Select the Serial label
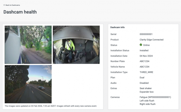Screen dimensions: 181x112 [113, 34]
